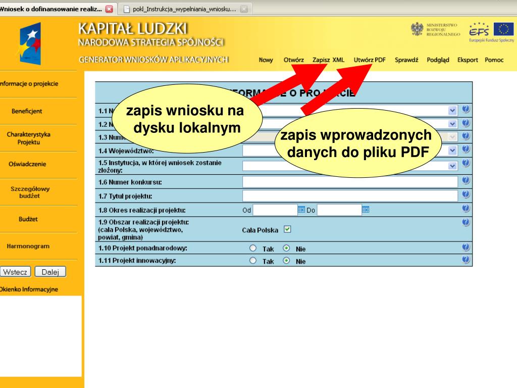Image resolution: width=517 pixels, height=388 pixels.
Task: Switch to the Wniosek o dofinansowanie browser tab
Action: tap(58, 9)
